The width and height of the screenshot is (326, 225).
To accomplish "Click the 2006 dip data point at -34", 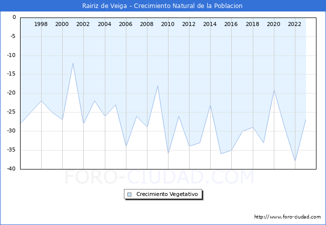I will [x=126, y=146].
